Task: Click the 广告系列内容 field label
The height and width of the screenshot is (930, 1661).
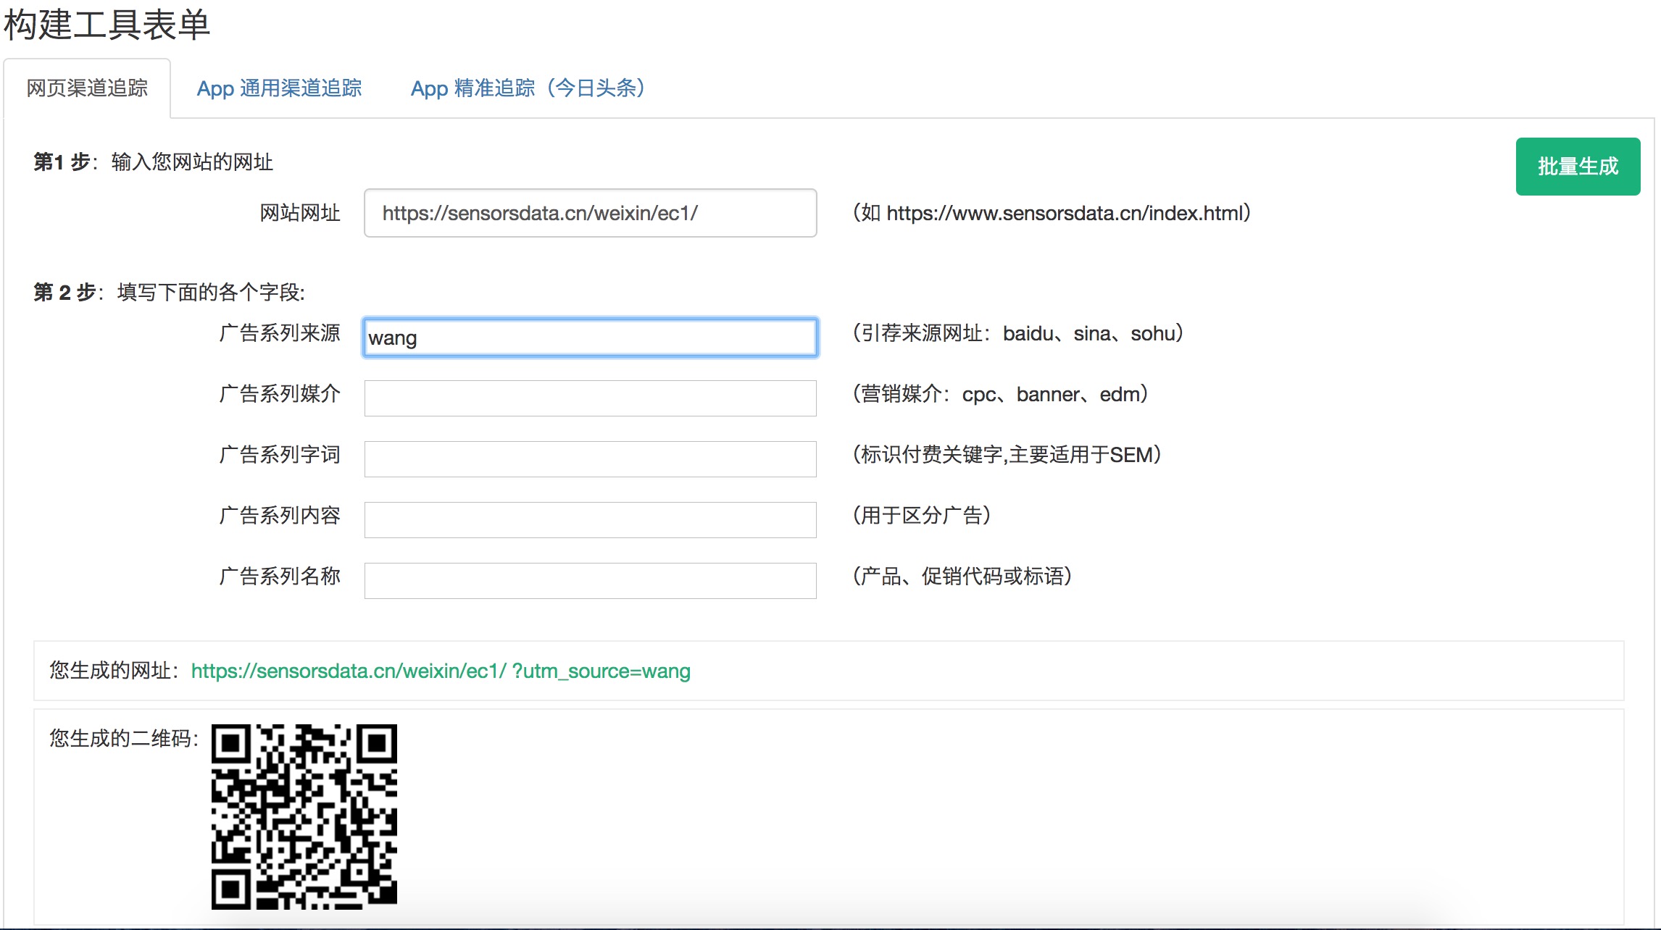Action: click(280, 516)
